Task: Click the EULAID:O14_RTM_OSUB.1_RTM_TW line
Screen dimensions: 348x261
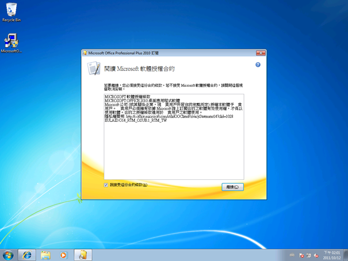Action: coord(135,120)
